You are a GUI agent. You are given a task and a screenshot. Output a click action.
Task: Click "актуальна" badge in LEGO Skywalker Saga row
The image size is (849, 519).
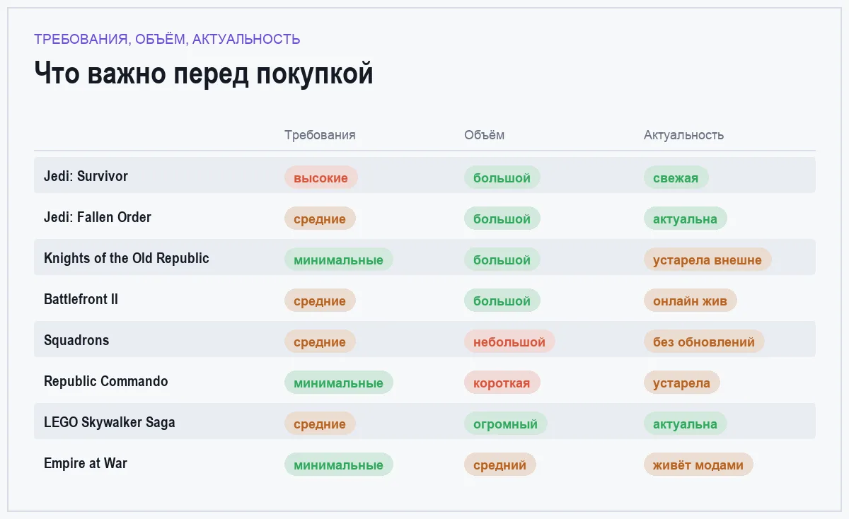click(686, 424)
